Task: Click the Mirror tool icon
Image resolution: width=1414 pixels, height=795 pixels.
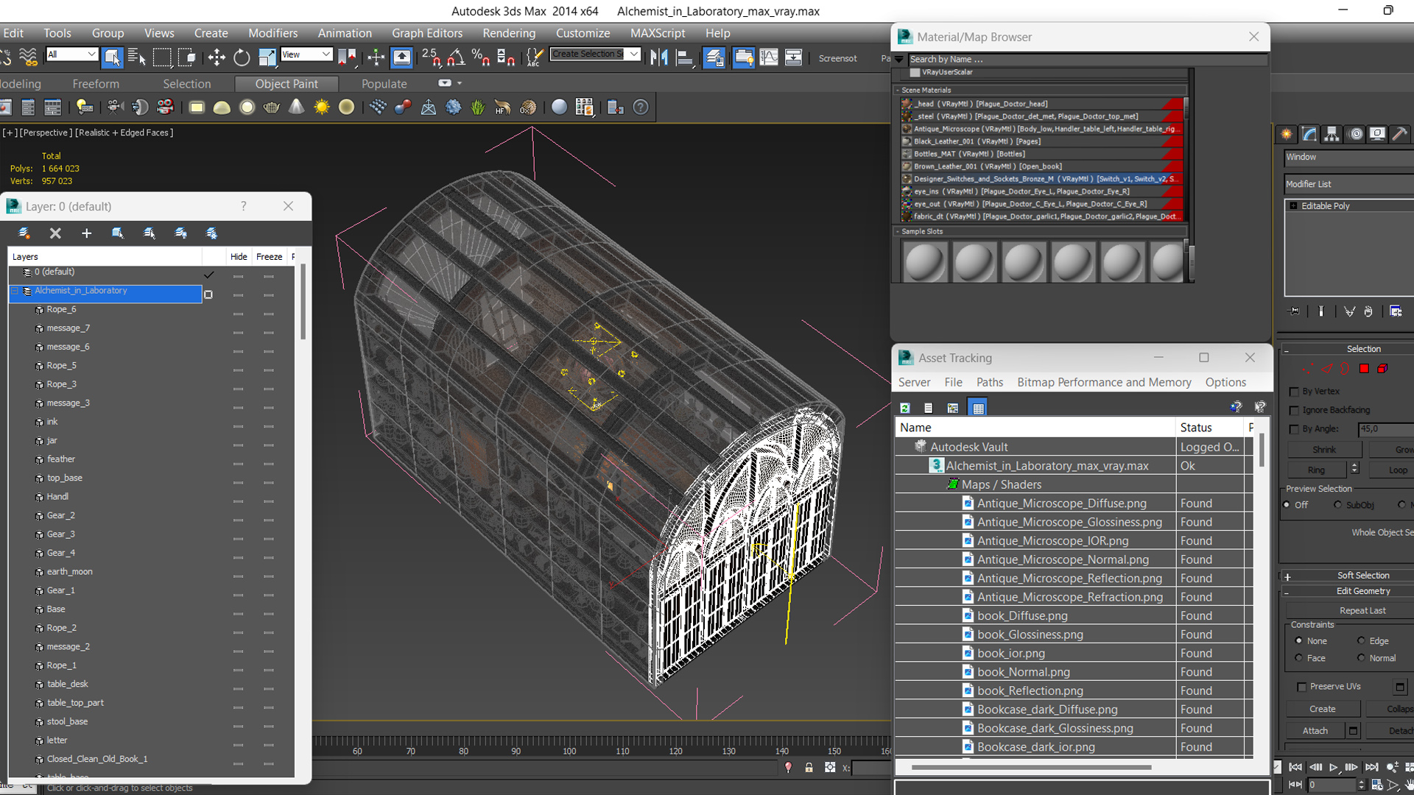Action: [x=659, y=57]
